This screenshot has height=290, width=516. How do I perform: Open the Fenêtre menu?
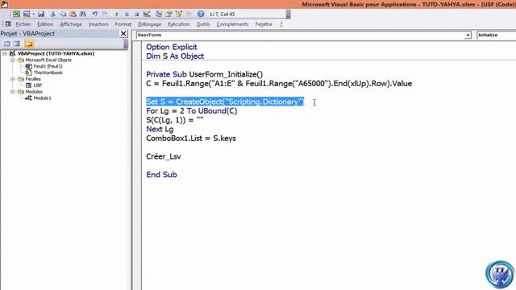coord(264,24)
